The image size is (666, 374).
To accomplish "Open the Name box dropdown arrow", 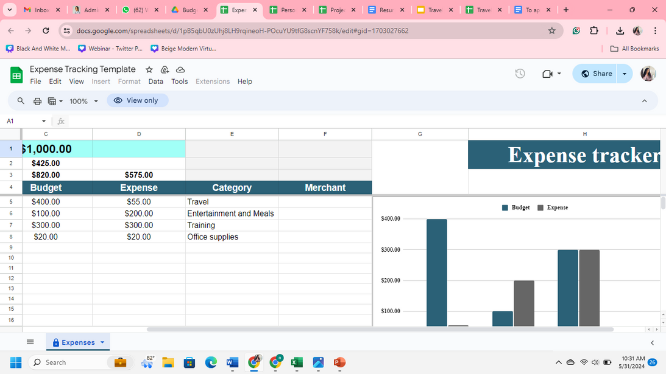I will 44,121.
